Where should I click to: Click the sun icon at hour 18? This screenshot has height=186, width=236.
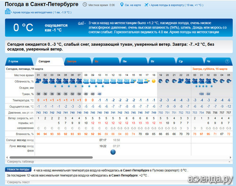click(x=153, y=81)
